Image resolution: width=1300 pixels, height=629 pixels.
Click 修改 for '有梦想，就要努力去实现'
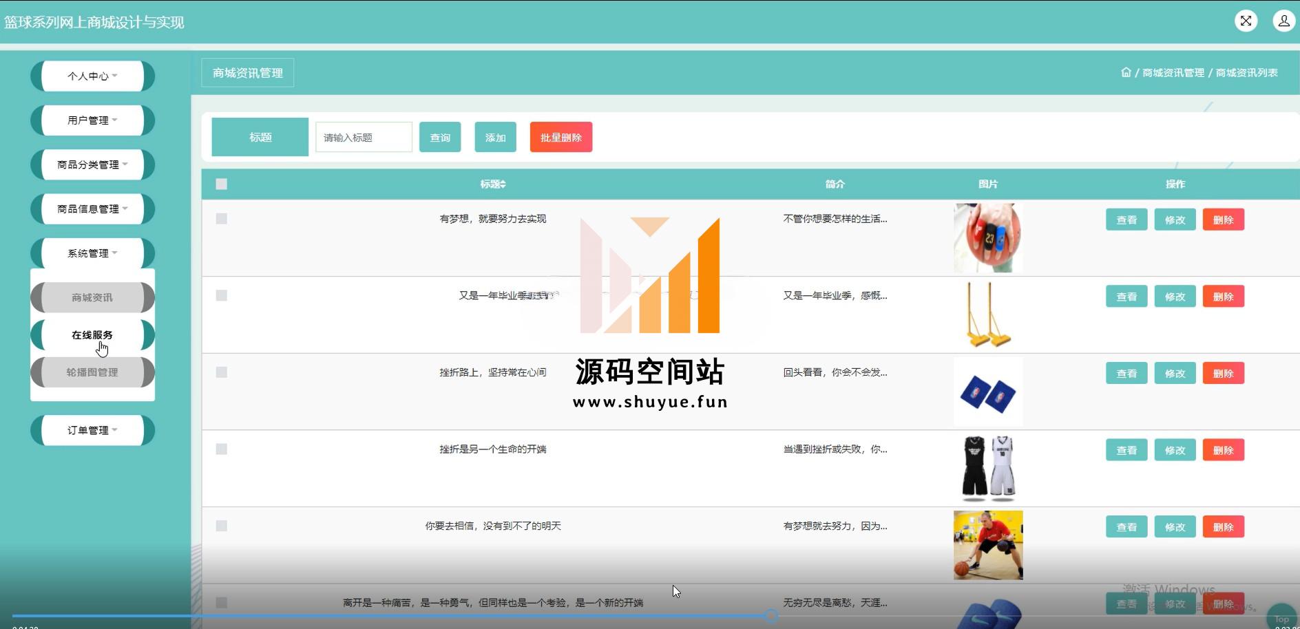(1175, 220)
